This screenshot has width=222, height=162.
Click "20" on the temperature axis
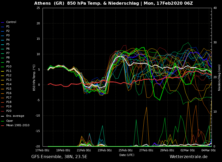(38, 23)
